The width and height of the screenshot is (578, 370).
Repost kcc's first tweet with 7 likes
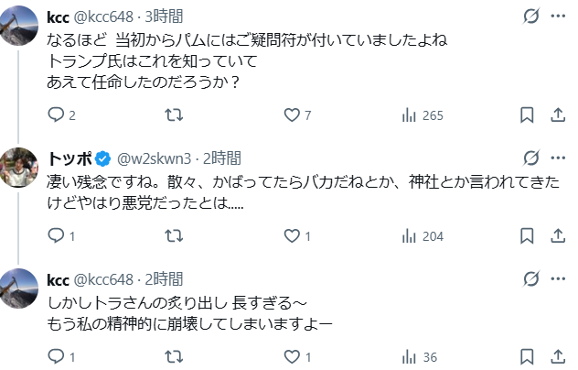tap(172, 115)
